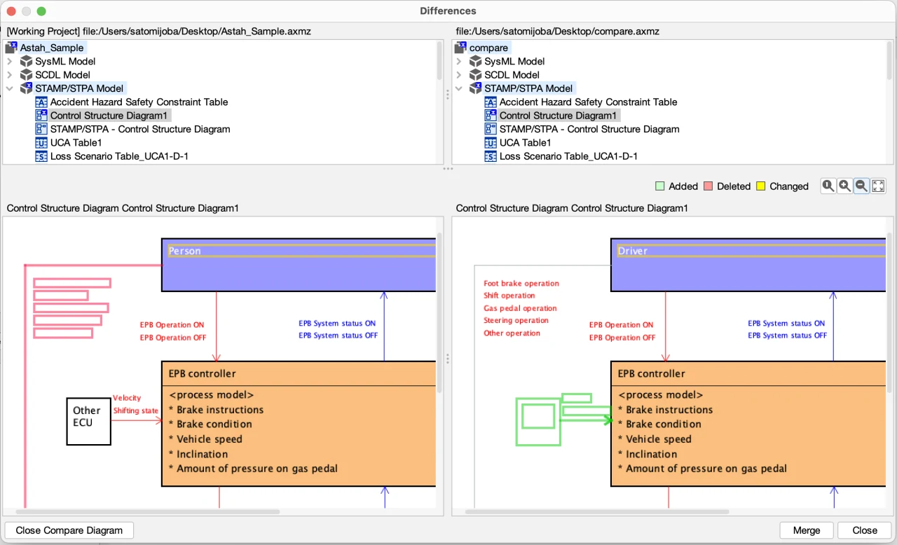The height and width of the screenshot is (545, 897).
Task: Click the Fit in Window icon
Action: point(878,186)
